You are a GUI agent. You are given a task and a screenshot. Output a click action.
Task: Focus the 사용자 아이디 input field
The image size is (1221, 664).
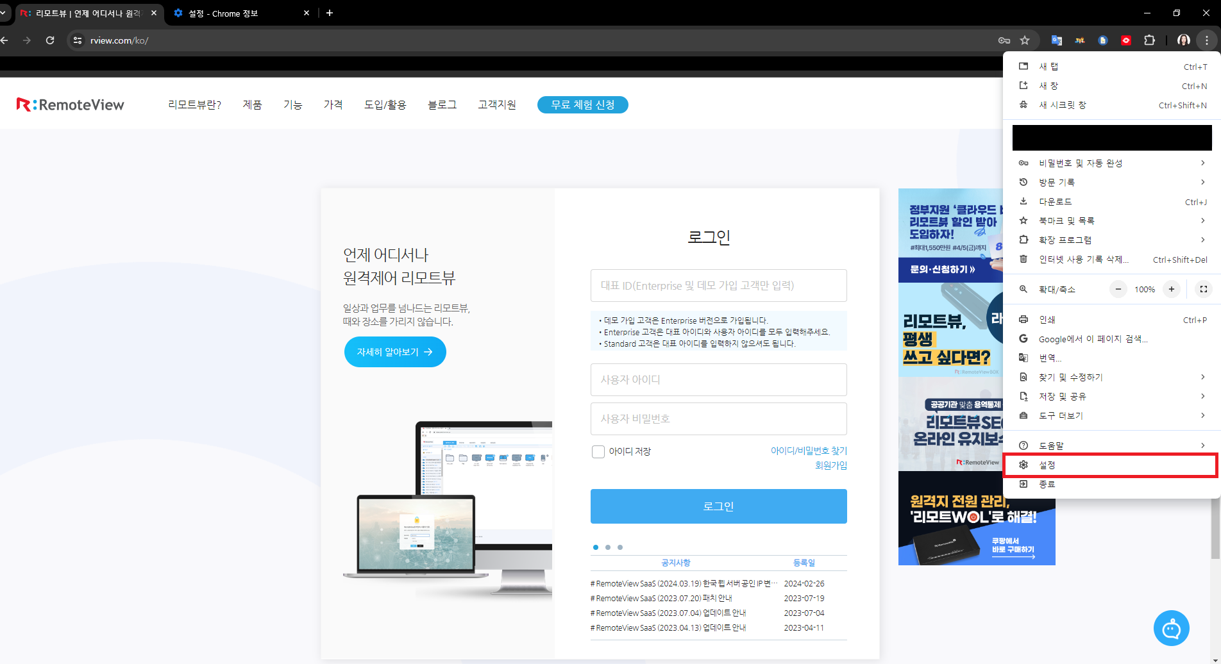click(718, 379)
